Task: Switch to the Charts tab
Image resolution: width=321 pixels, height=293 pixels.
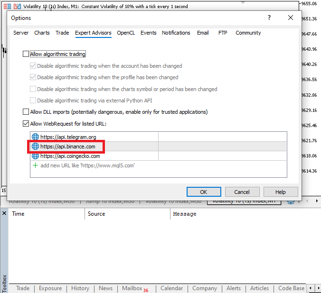Action: click(x=42, y=33)
